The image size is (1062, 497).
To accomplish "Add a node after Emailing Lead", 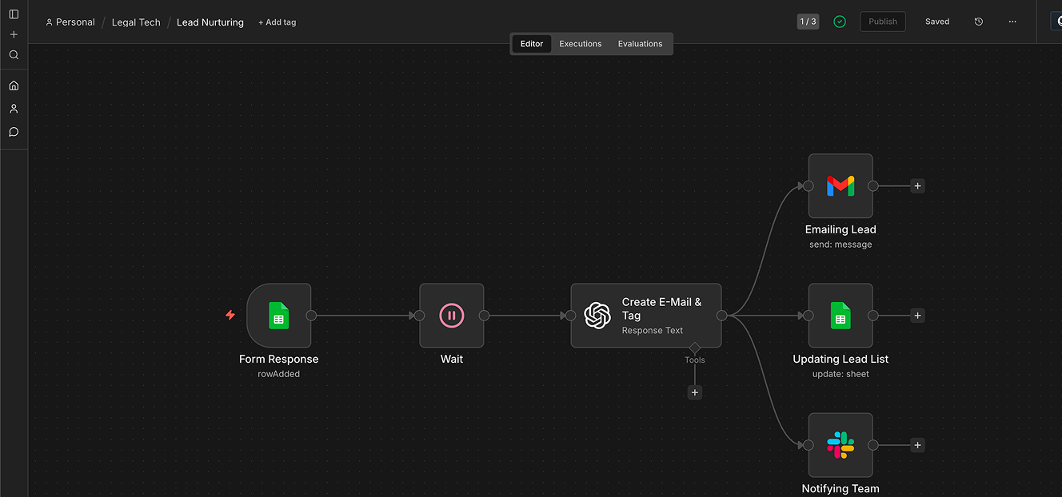I will point(917,186).
